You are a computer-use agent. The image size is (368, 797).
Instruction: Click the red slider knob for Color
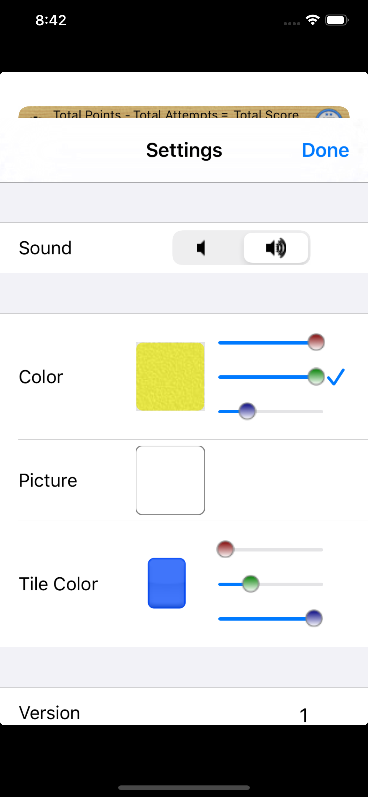(x=316, y=342)
